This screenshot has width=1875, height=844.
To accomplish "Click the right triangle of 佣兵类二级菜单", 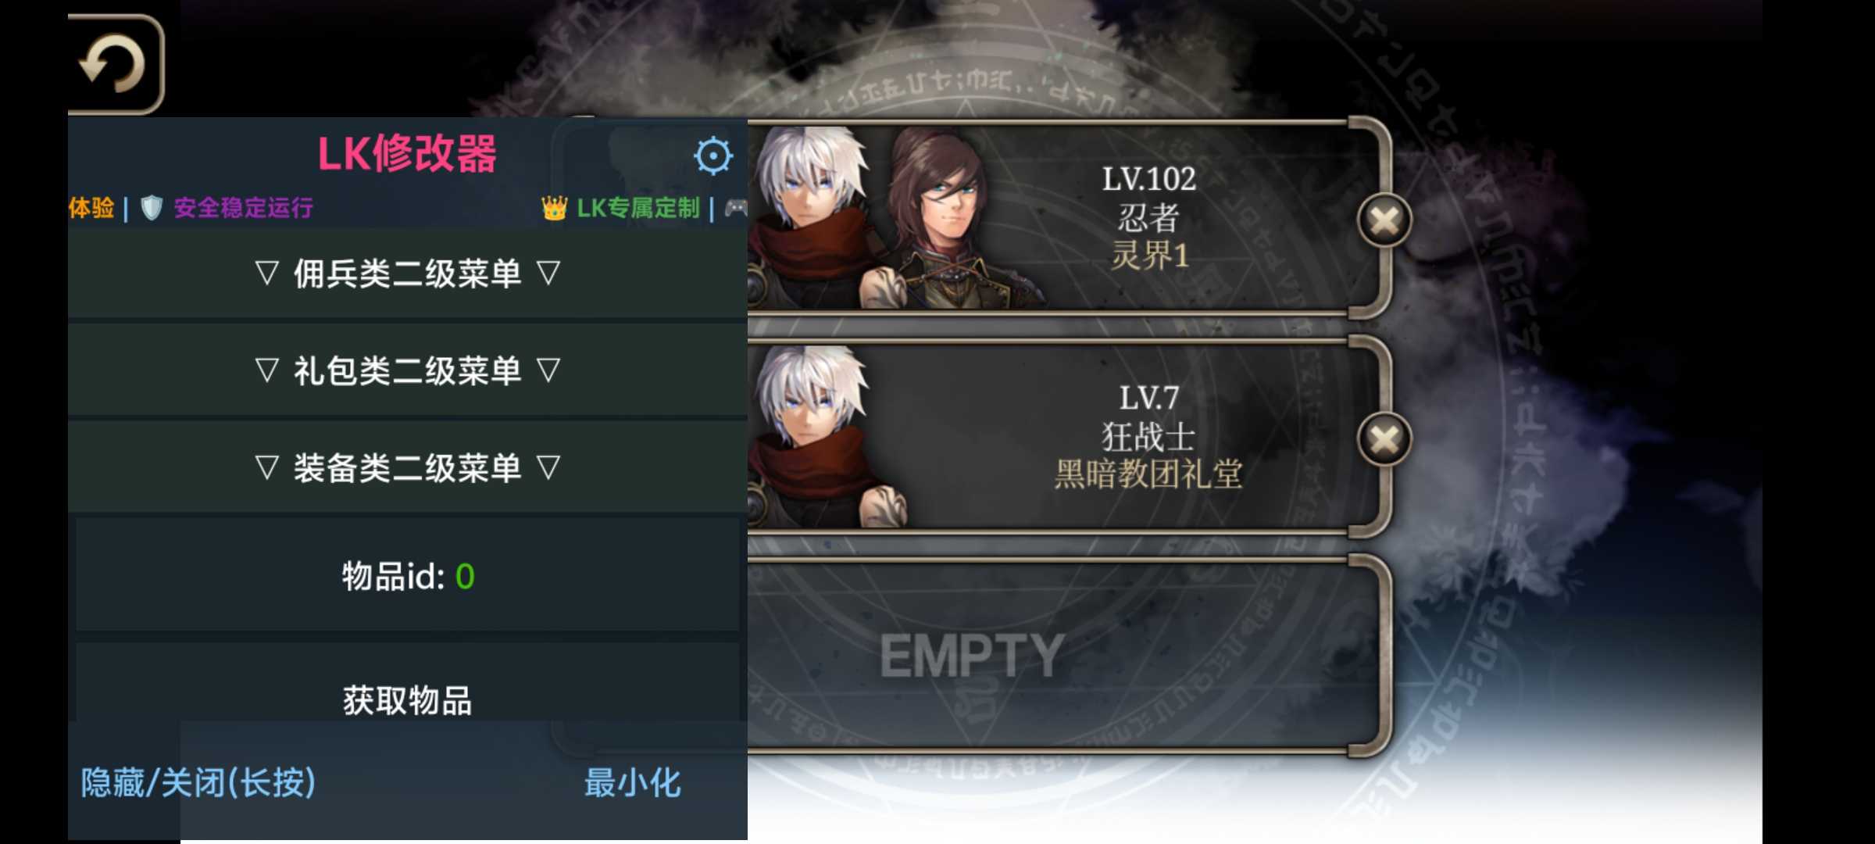I will point(548,273).
